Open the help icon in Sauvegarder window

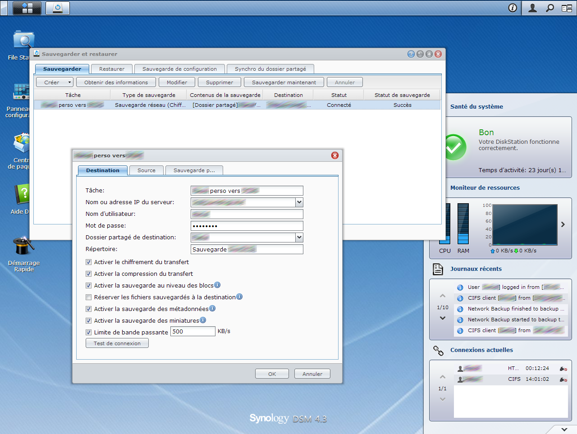click(x=411, y=54)
